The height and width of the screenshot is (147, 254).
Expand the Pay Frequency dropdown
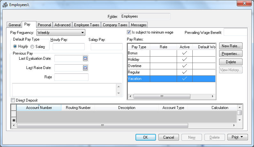pyautogui.click(x=82, y=32)
